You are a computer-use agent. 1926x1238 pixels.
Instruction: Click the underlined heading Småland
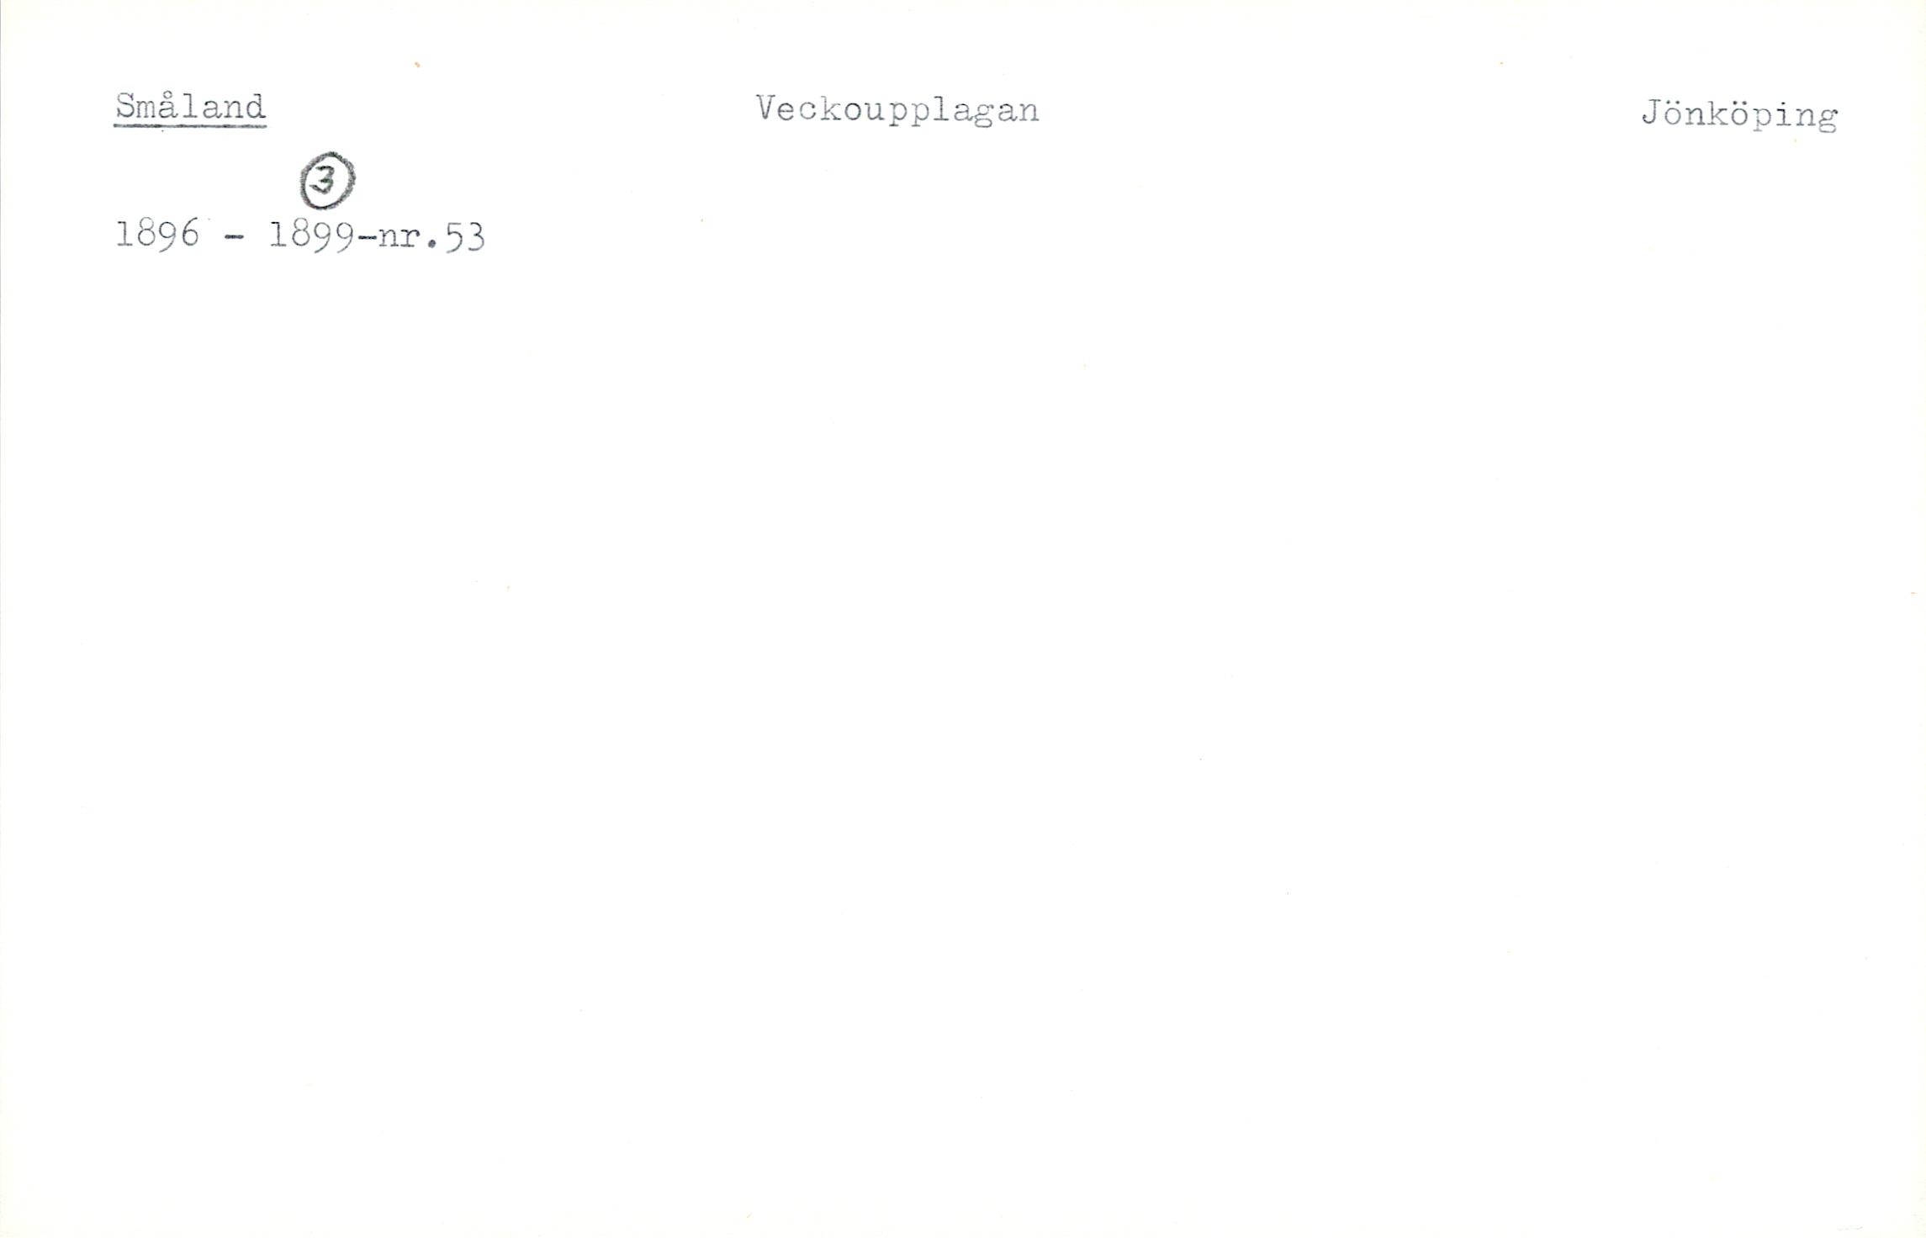coord(190,108)
